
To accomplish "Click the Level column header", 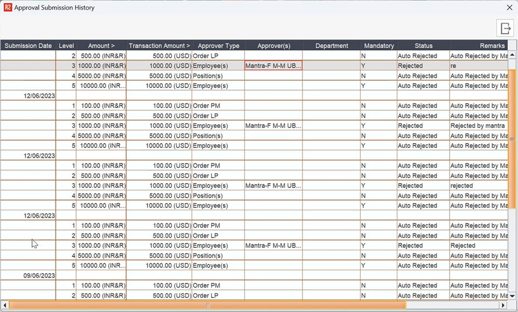I will (66, 46).
